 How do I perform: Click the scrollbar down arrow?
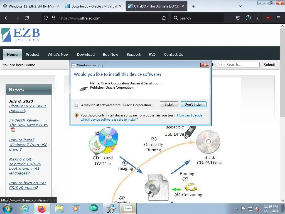[282, 200]
